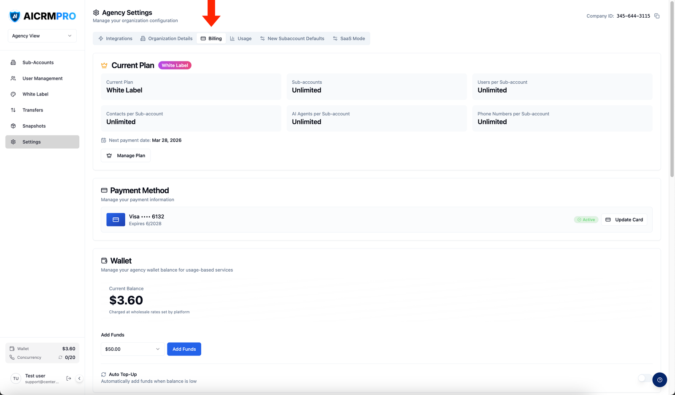The image size is (675, 395).
Task: Switch to the Integrations tab
Action: click(115, 38)
